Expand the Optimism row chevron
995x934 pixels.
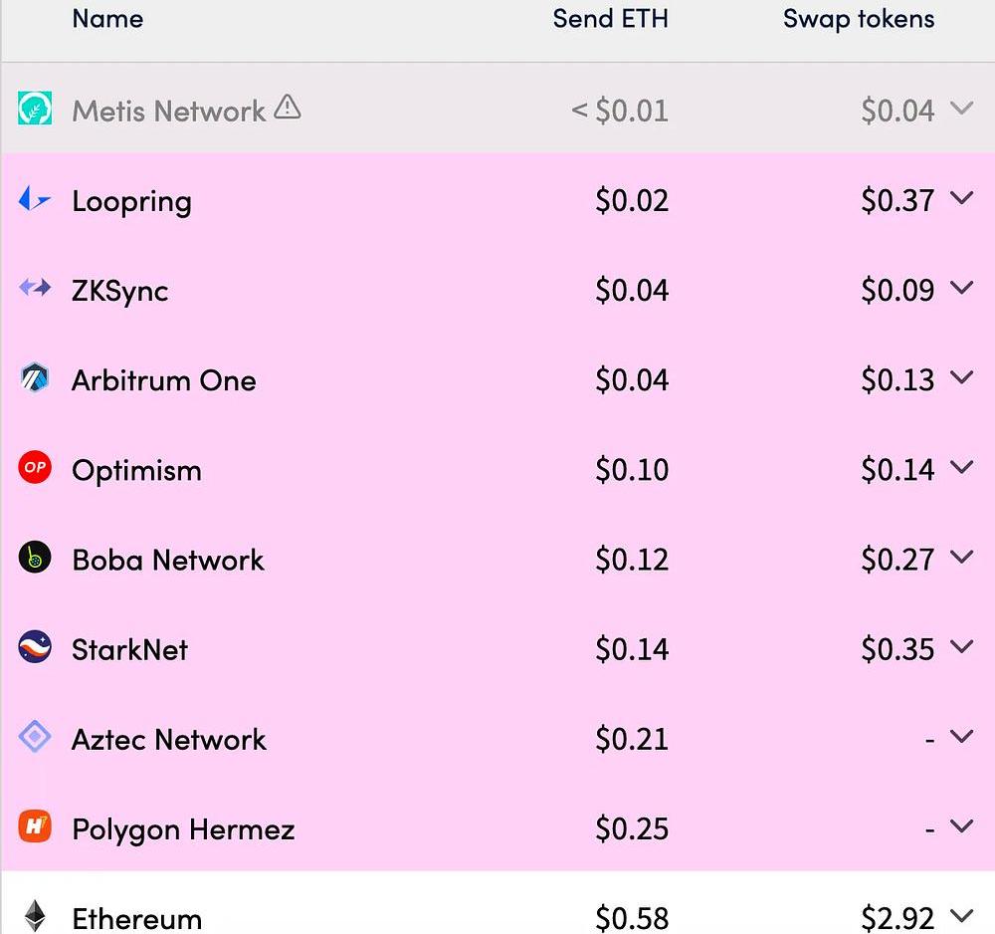pyautogui.click(x=961, y=467)
